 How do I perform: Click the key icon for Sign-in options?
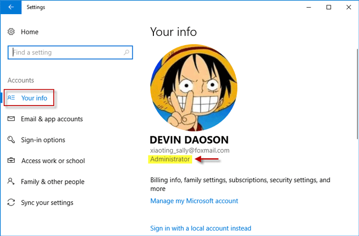11,140
